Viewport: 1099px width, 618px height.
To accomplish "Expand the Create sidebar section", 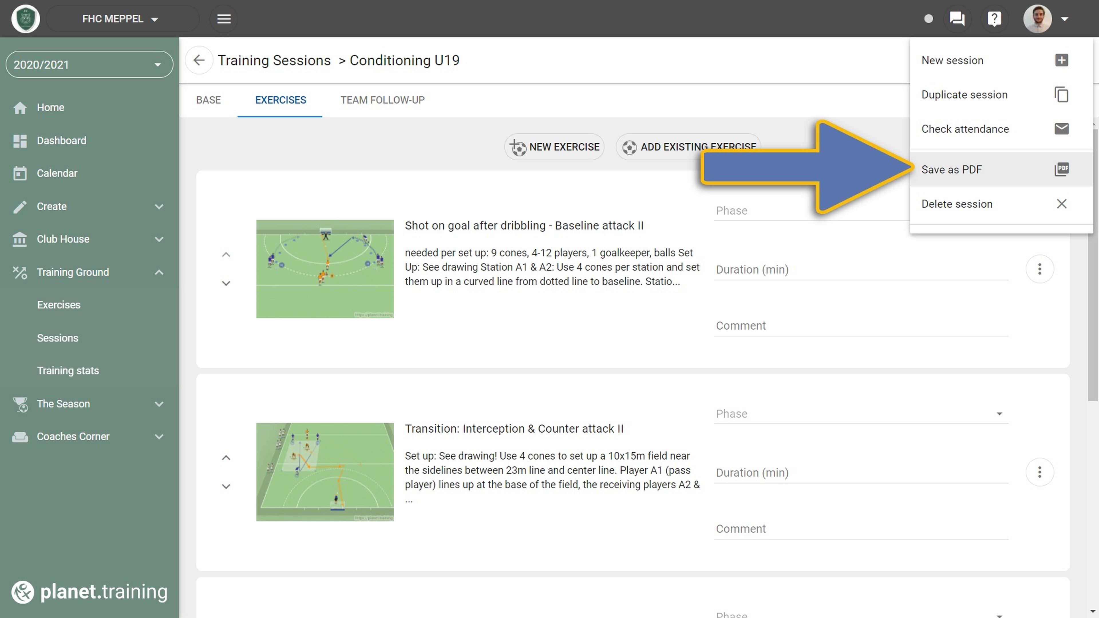I will 89,206.
